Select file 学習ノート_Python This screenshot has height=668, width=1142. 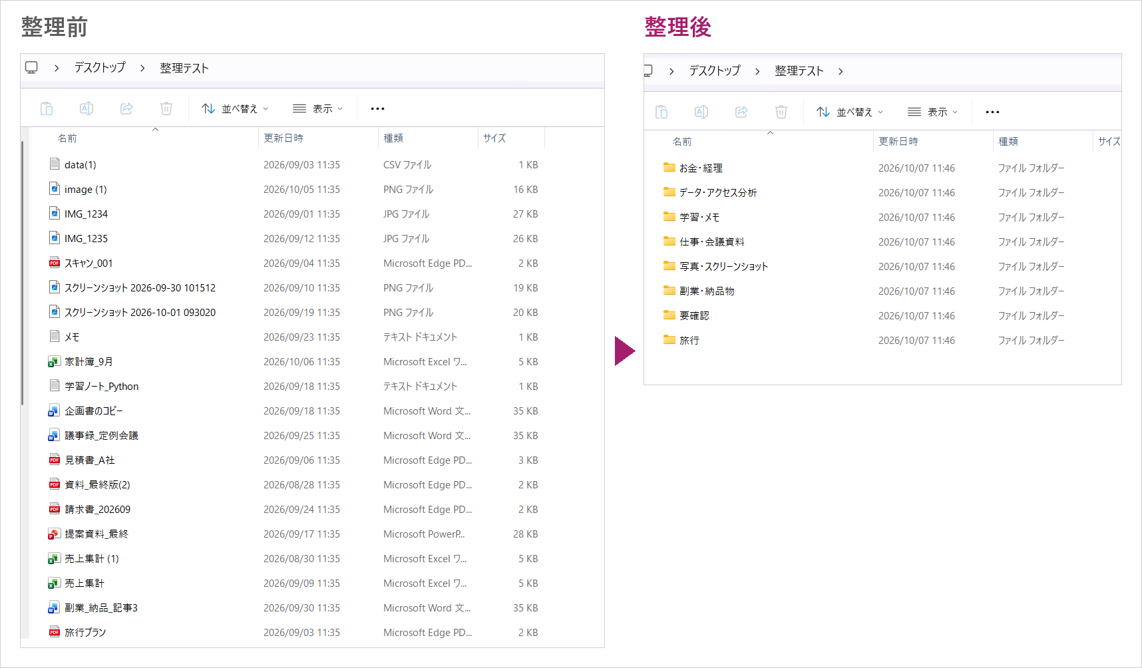tap(102, 386)
